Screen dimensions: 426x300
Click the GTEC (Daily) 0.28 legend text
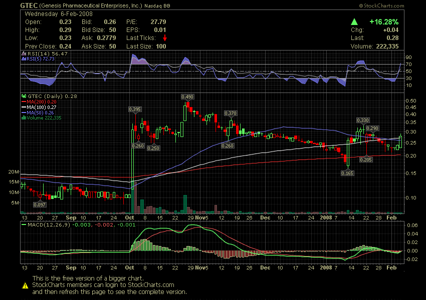[x=52, y=96]
